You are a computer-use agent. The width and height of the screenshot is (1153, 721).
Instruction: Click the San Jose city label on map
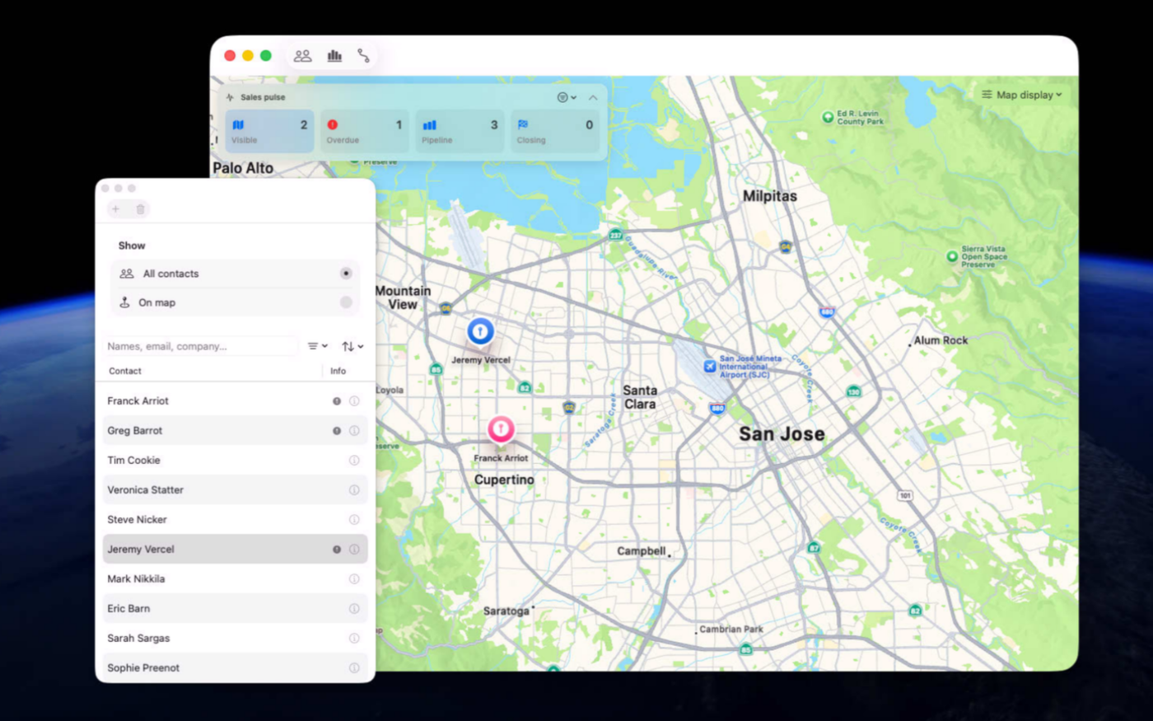click(x=782, y=434)
